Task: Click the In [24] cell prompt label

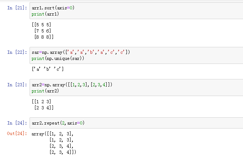Action: pyautogui.click(x=17, y=123)
